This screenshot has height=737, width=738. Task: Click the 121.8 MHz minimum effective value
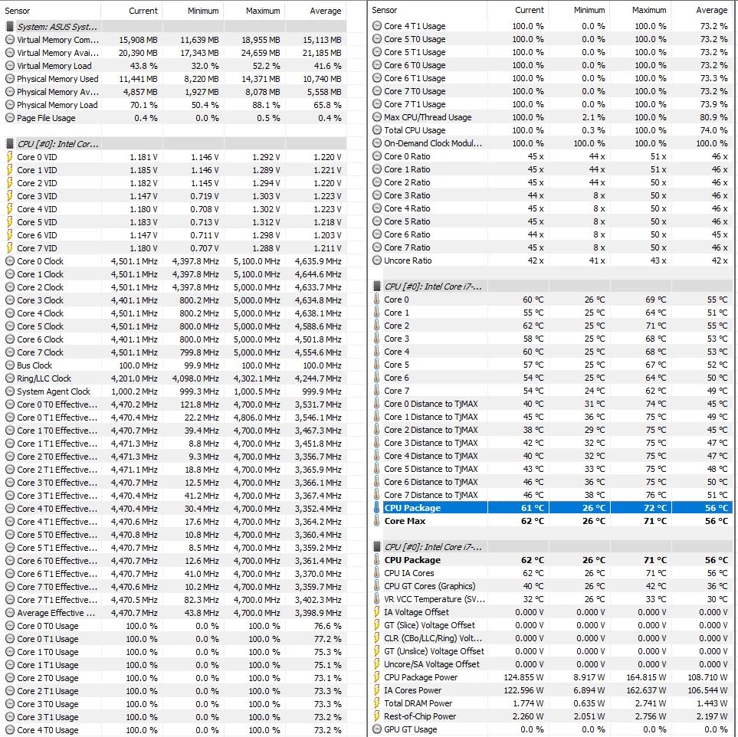click(x=198, y=405)
